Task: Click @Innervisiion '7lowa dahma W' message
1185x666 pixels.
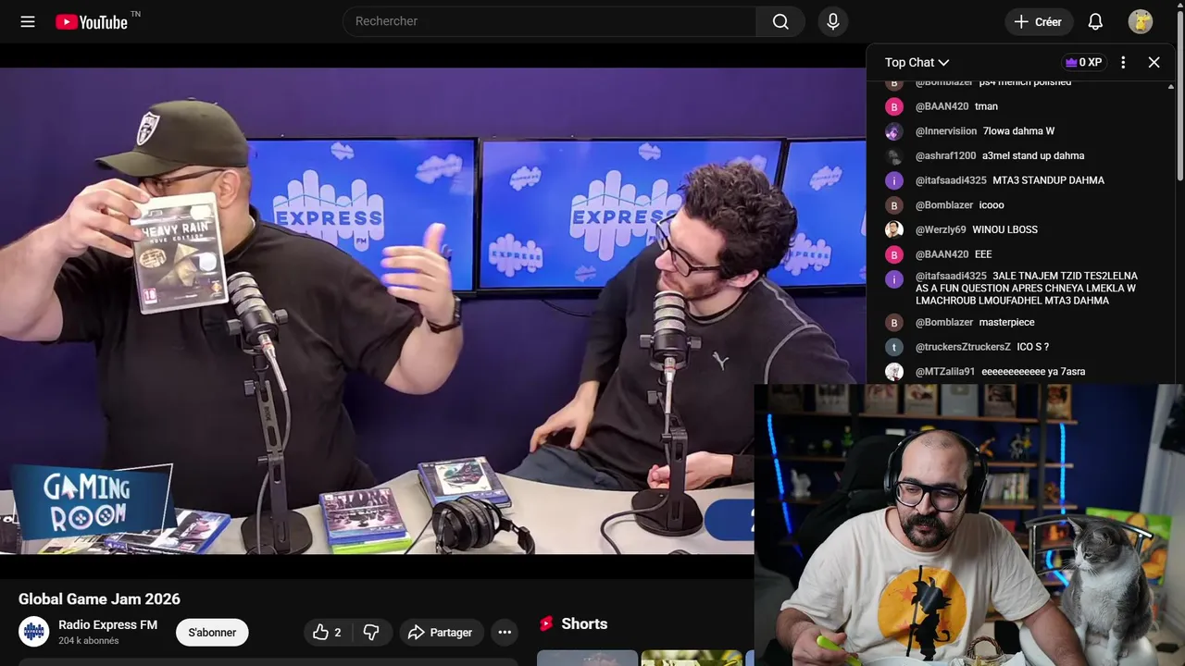Action: coord(1018,131)
